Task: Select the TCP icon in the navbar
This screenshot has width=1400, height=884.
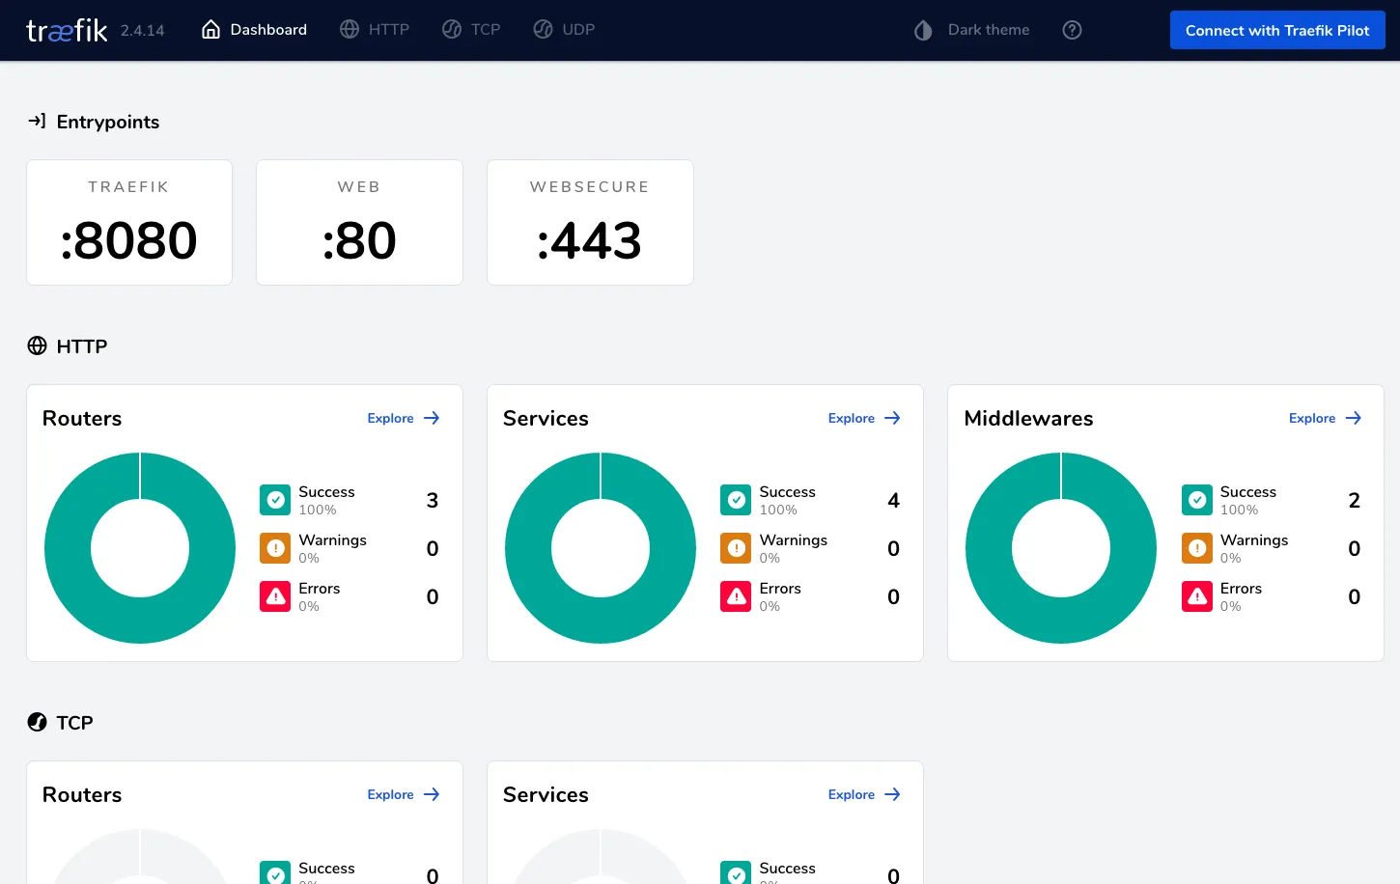Action: (451, 29)
